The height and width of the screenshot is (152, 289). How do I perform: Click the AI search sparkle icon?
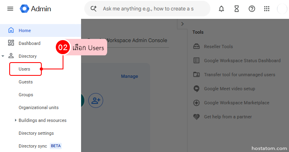coord(94,9)
